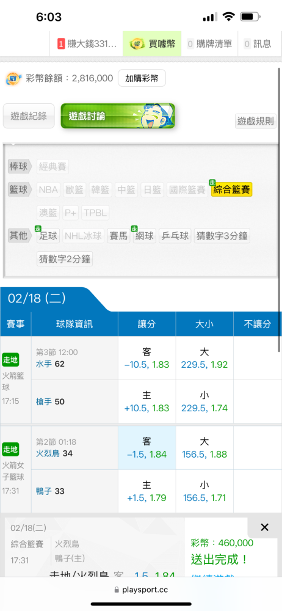Viewport: 282px width, 611px height.
Task: Select the NBA league filter
Action: 48,190
